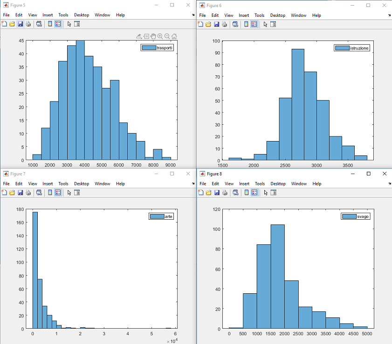Insert Colorbar in Figure 5
Image resolution: width=392 pixels, height=344 pixels.
point(50,24)
